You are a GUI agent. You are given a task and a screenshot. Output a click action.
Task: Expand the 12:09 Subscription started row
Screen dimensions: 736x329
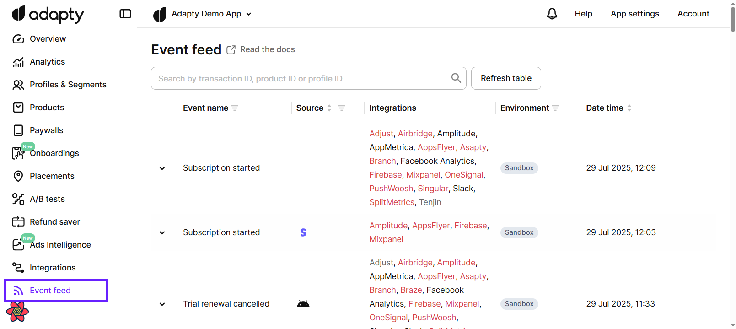click(x=162, y=168)
